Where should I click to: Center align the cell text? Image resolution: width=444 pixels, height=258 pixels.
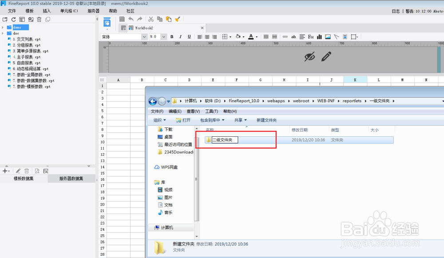[207, 37]
